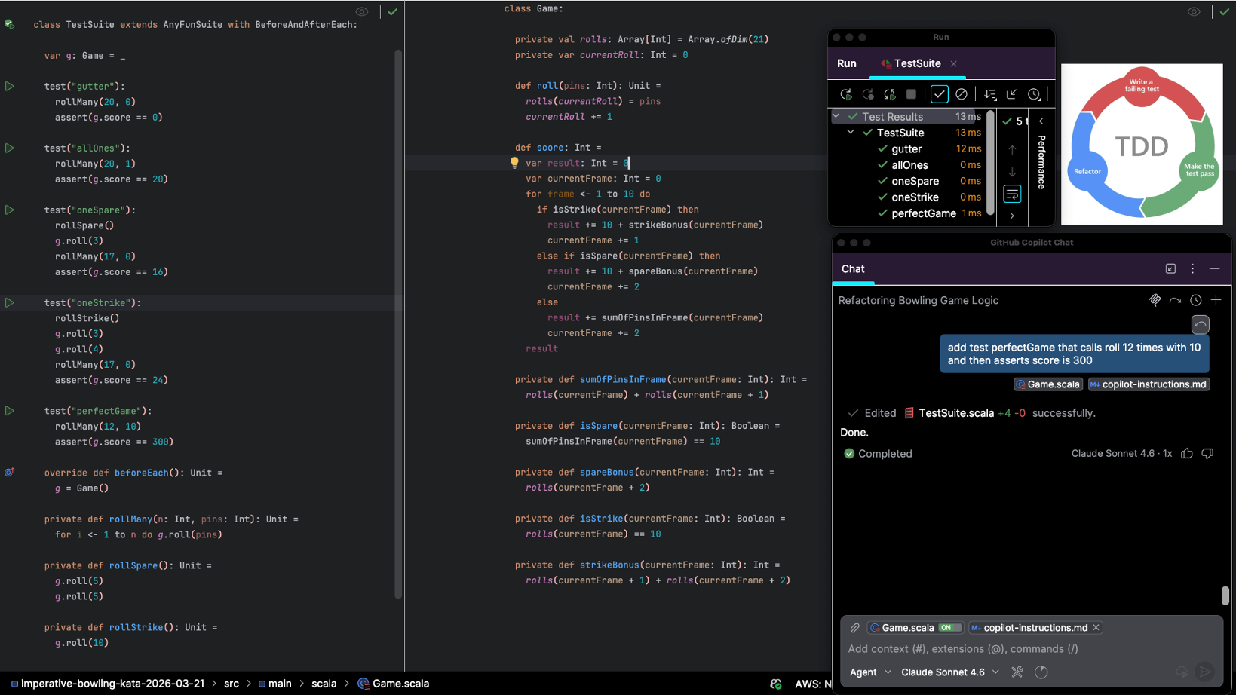The height and width of the screenshot is (695, 1236).
Task: Open TestSuite.scala link in chat
Action: tap(955, 413)
